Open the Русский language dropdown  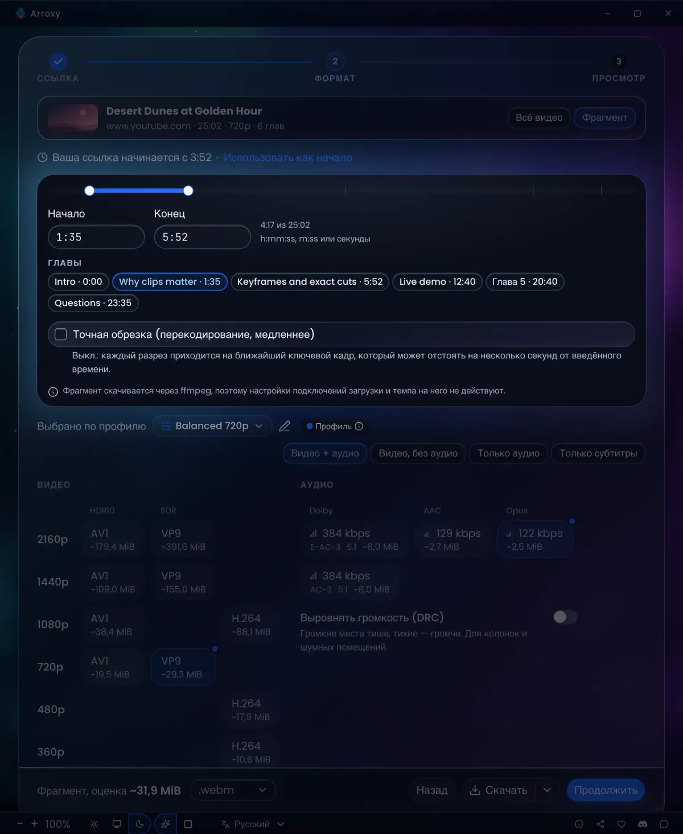tap(253, 824)
